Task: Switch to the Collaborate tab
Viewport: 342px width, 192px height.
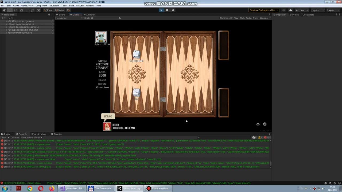Action: coord(308,15)
